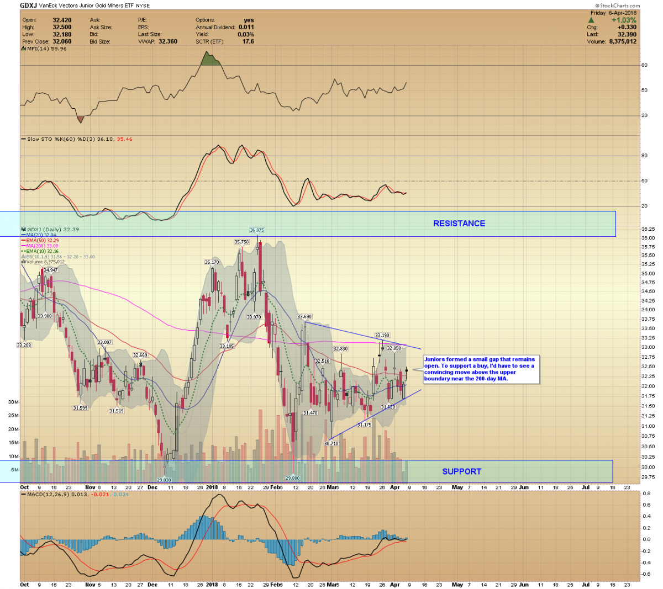Click the Low value 32.180
663x589 pixels.
coord(62,34)
